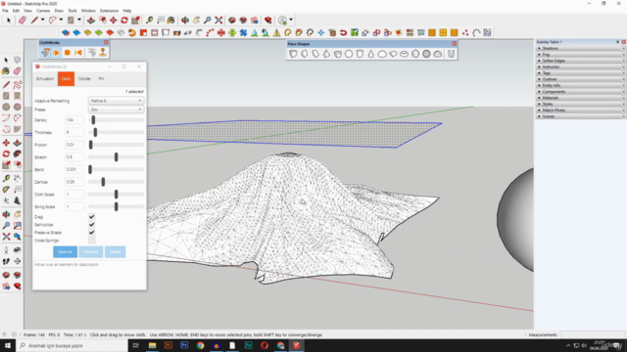Select the Orbit tool in top toolbar
The height and width of the screenshot is (352, 627).
point(185,20)
